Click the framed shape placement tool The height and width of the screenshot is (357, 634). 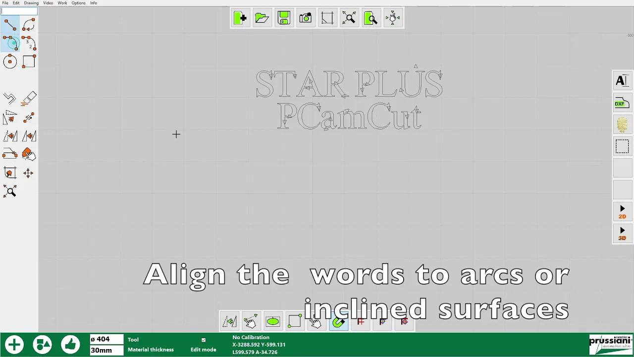tap(10, 173)
